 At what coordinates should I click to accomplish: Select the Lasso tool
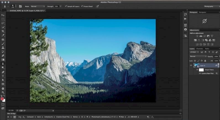pos(3,23)
